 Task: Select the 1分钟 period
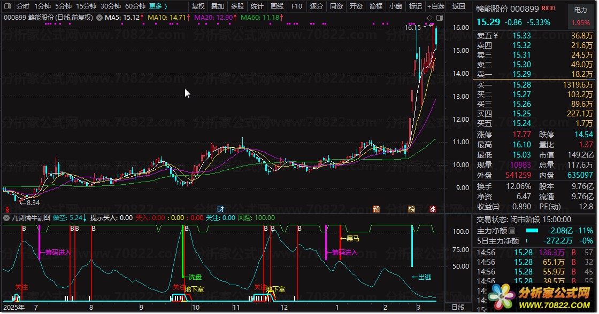tap(42, 6)
